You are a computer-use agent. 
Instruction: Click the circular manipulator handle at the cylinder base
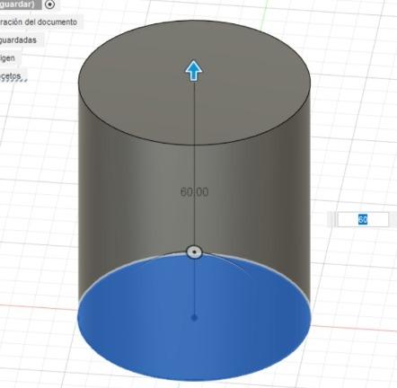click(194, 251)
